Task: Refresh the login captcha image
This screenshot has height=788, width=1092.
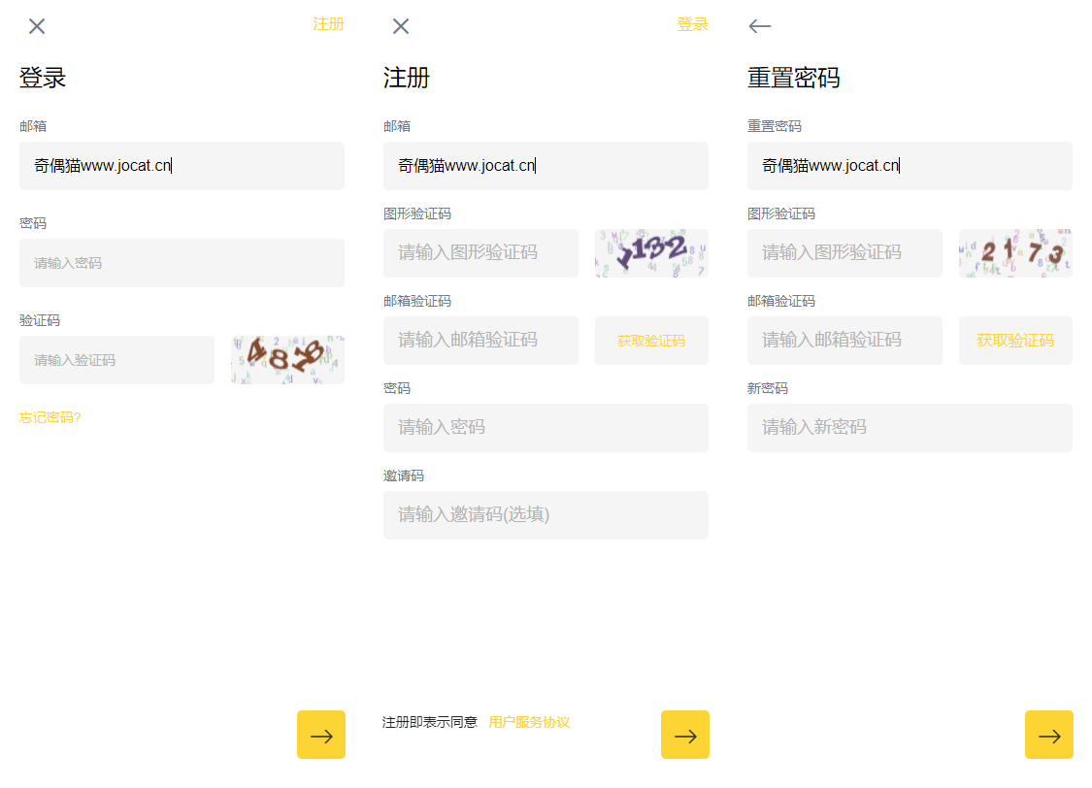Action: click(287, 360)
